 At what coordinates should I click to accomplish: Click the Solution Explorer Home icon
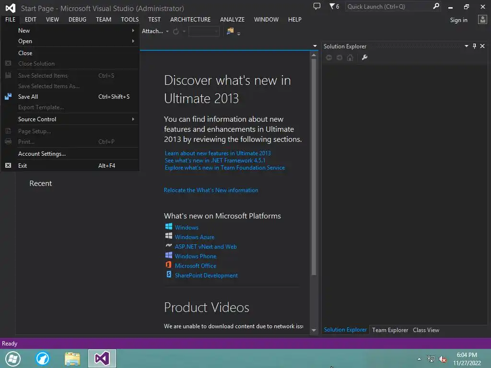click(350, 57)
